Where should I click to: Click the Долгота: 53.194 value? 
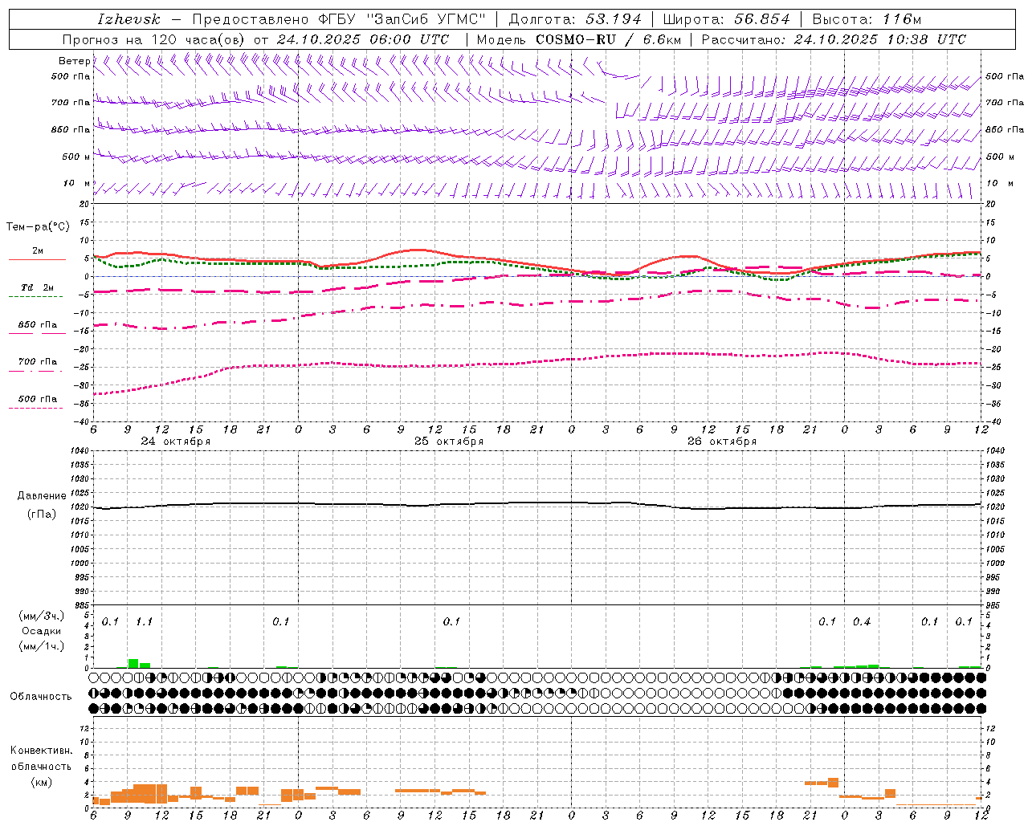click(x=574, y=19)
